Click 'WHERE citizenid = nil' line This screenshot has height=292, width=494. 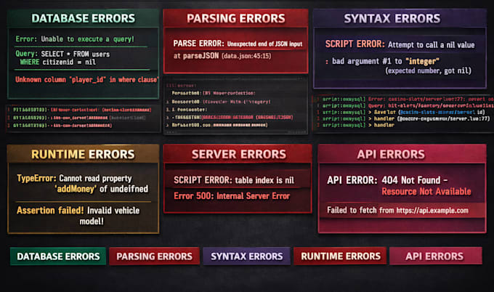click(x=58, y=62)
